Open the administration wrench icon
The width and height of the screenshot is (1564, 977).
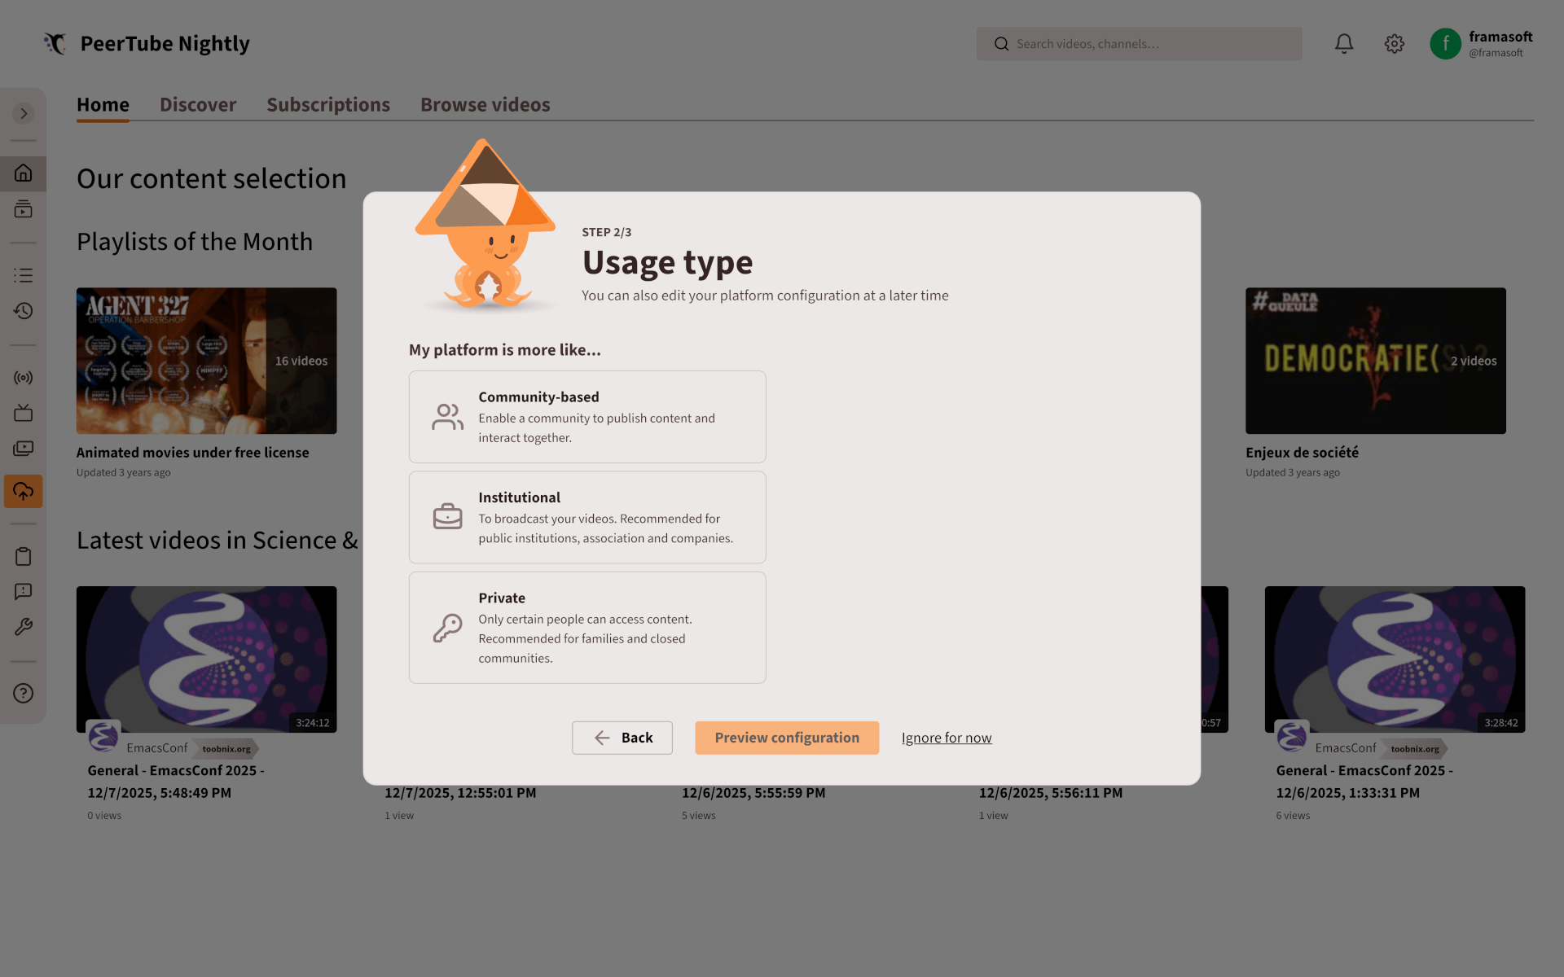pyautogui.click(x=23, y=626)
